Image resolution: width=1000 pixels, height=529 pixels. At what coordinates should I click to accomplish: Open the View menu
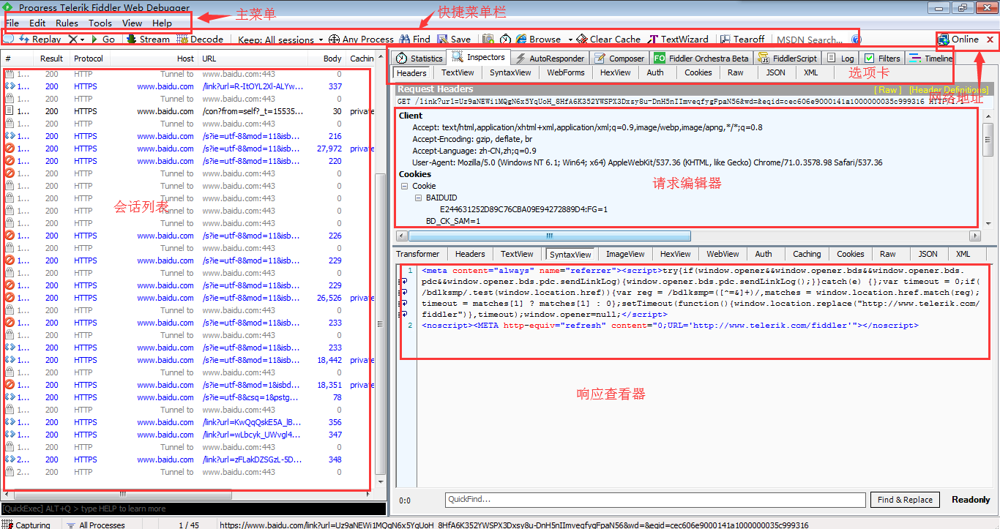pos(133,23)
